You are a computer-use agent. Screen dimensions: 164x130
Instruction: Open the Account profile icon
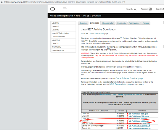(150, 9)
